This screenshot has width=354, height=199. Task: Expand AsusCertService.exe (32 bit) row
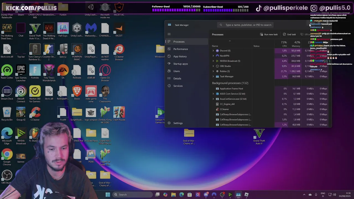point(213,99)
